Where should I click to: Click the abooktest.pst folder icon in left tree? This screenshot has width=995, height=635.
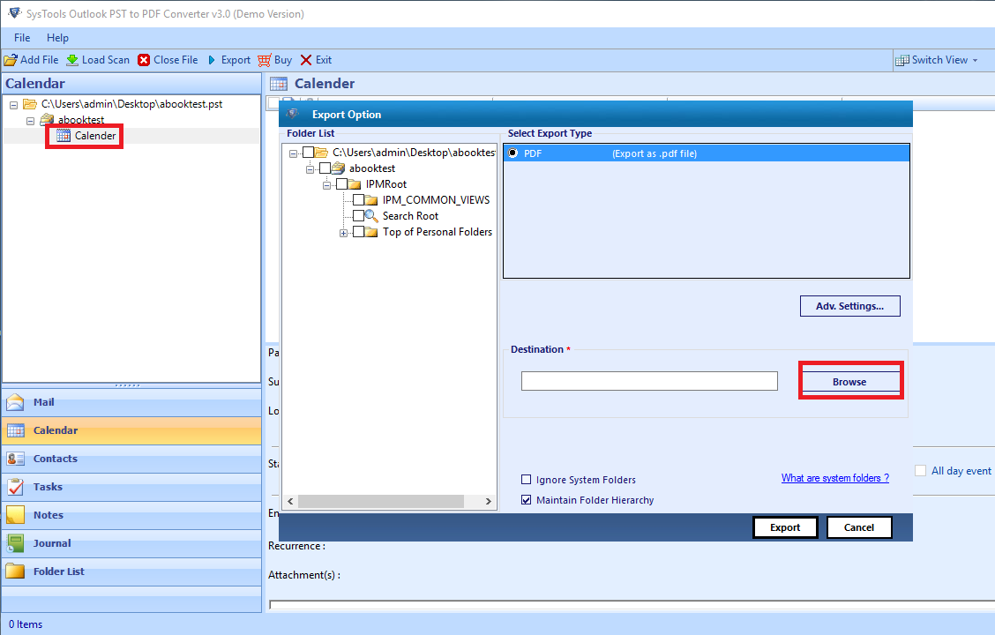30,104
